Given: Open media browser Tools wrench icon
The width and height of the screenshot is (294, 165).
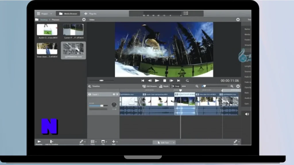Looking at the screenshot, I should [x=81, y=142].
